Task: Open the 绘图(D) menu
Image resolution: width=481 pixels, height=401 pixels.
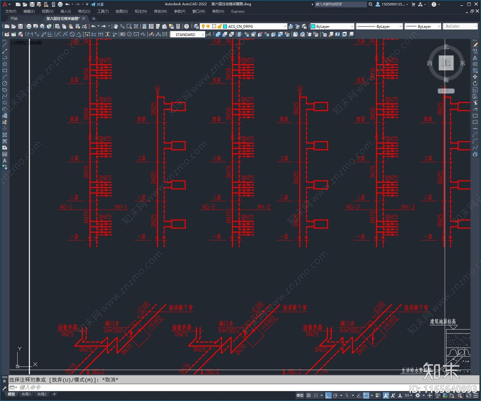Action: click(121, 11)
